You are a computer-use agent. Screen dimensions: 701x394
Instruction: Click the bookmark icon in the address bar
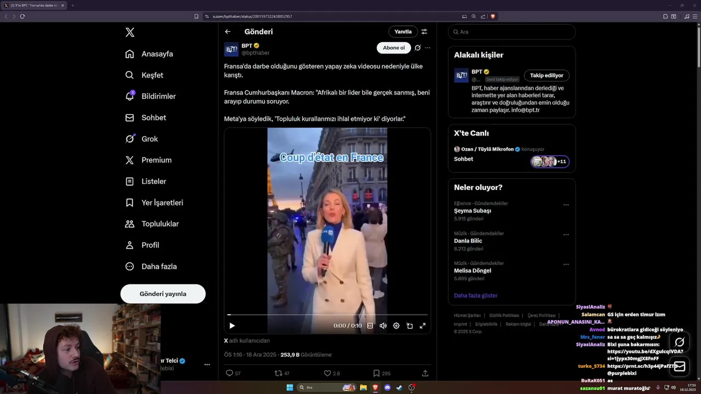(x=196, y=16)
